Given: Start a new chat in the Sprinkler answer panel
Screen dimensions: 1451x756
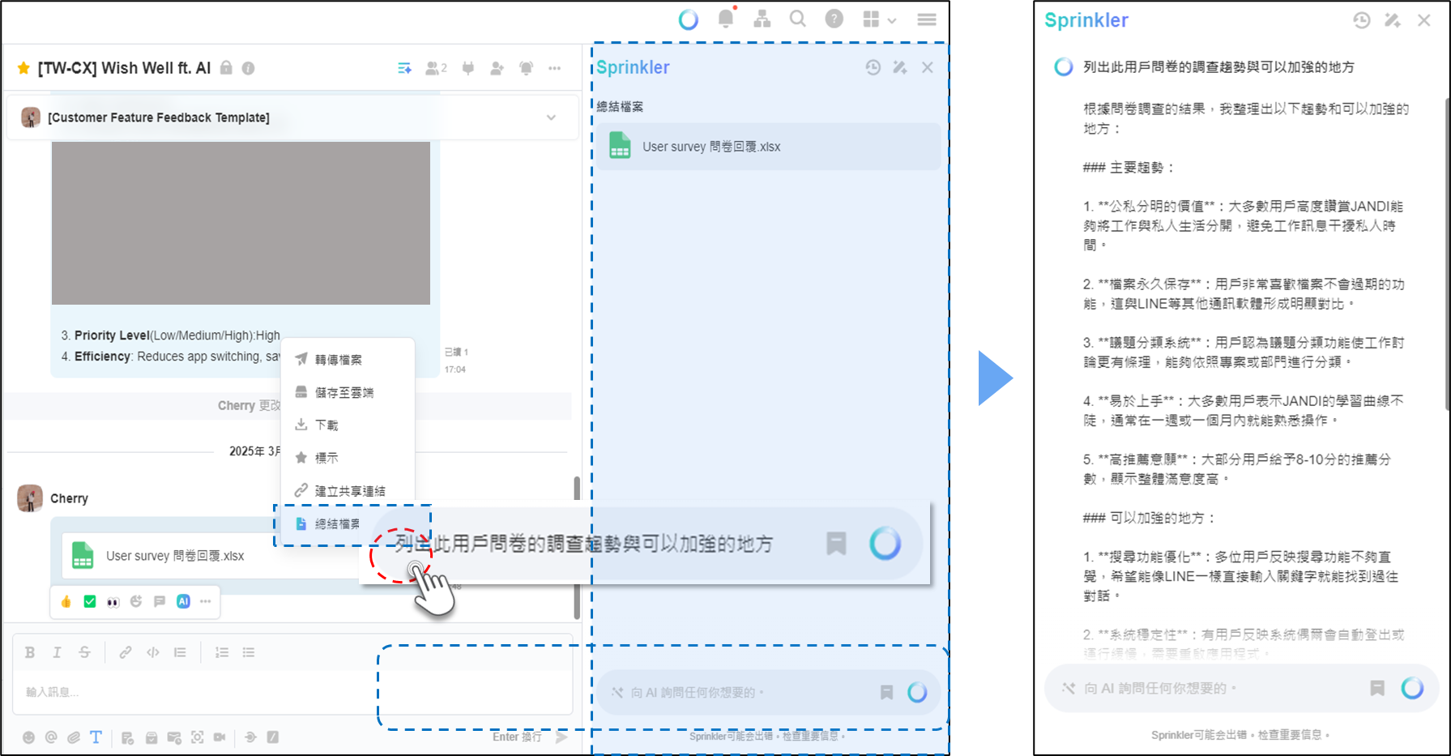Looking at the screenshot, I should point(1393,21).
